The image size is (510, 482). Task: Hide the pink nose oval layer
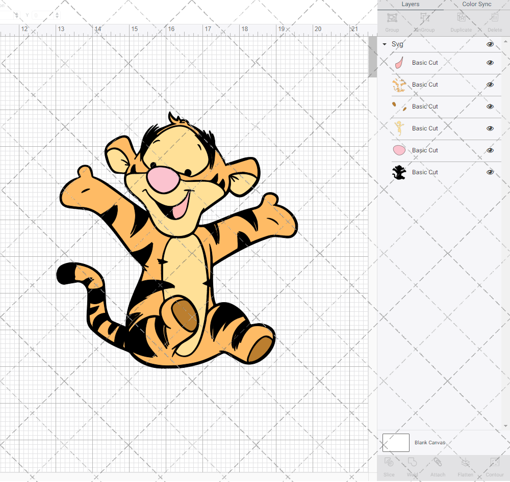tap(490, 150)
